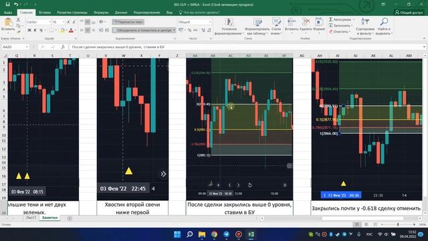428x241 pixels.
Task: Cut the selection with the scissors icon
Action: (x=18, y=19)
